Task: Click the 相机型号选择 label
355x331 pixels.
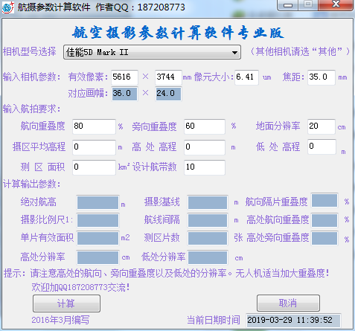Action: (x=30, y=51)
